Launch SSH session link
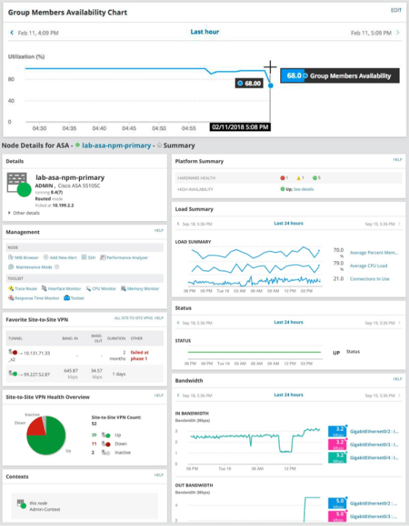The height and width of the screenshot is (526, 409). (x=89, y=258)
